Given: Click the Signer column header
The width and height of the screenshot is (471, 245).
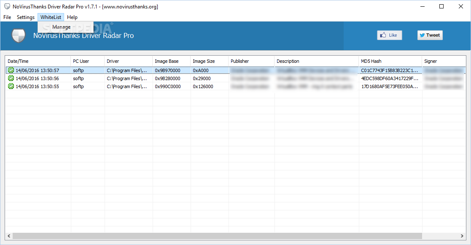Looking at the screenshot, I should pyautogui.click(x=444, y=61).
